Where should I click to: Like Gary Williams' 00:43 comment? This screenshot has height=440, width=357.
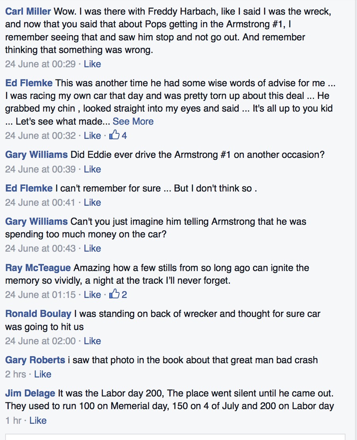coord(92,248)
